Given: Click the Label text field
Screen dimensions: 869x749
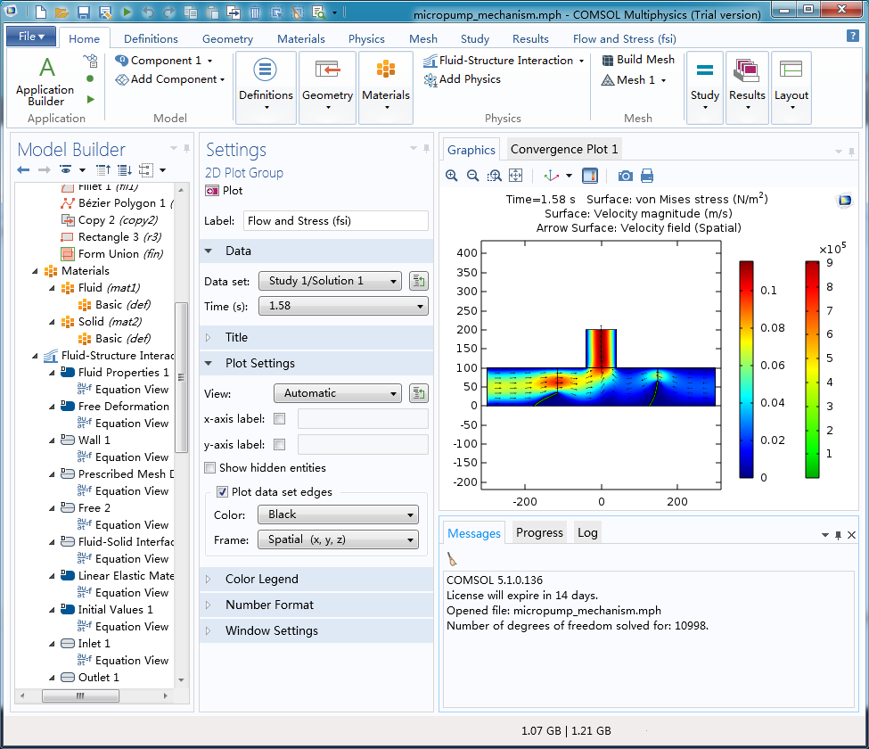Looking at the screenshot, I should 335,221.
